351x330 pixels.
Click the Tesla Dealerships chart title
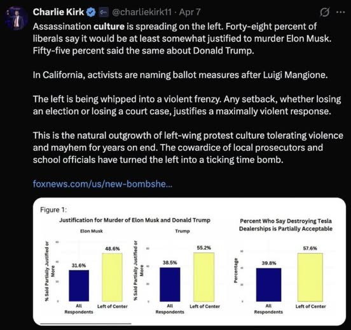286,225
